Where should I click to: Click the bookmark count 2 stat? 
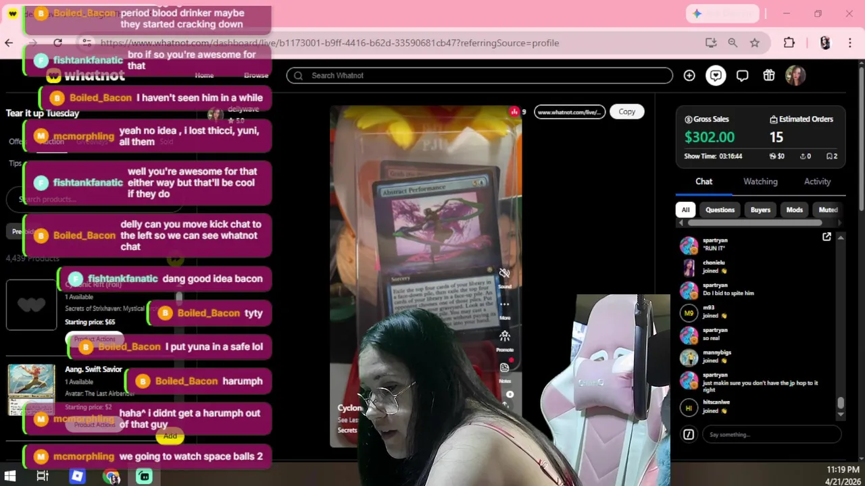coord(832,156)
